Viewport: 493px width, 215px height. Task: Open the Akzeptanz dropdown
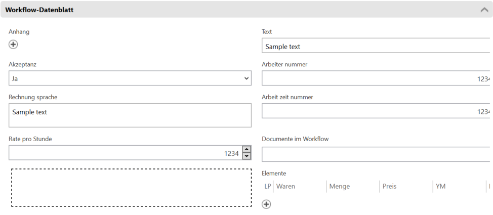pyautogui.click(x=130, y=78)
